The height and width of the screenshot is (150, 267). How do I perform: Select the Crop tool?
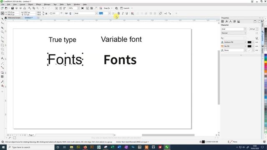[2, 28]
